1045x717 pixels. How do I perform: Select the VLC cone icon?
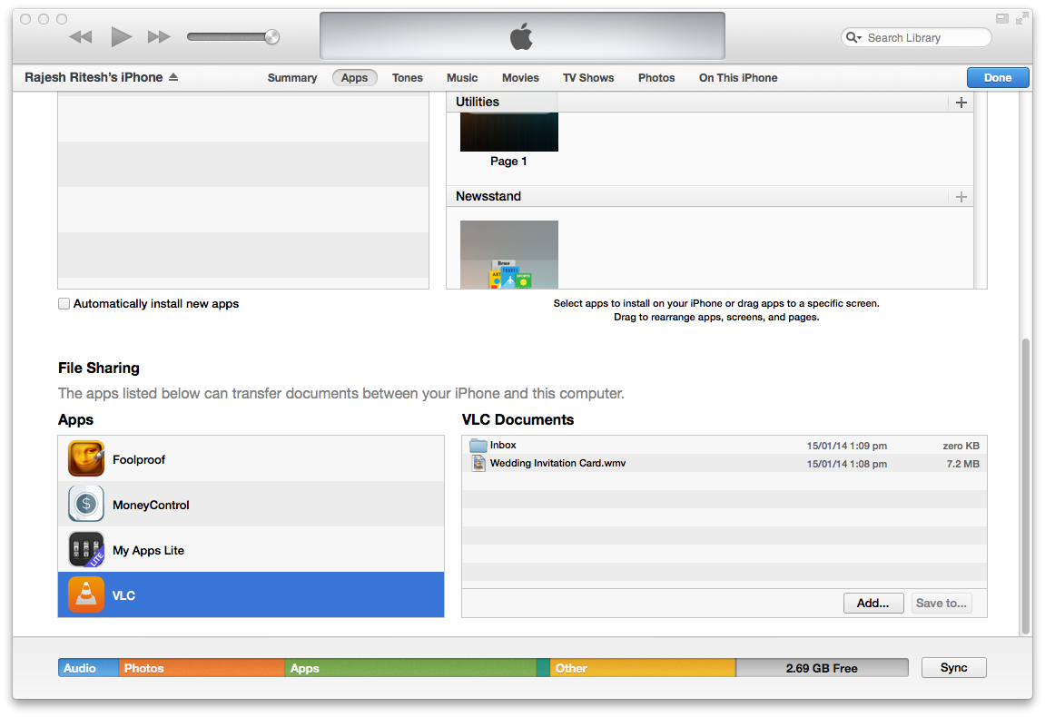86,594
